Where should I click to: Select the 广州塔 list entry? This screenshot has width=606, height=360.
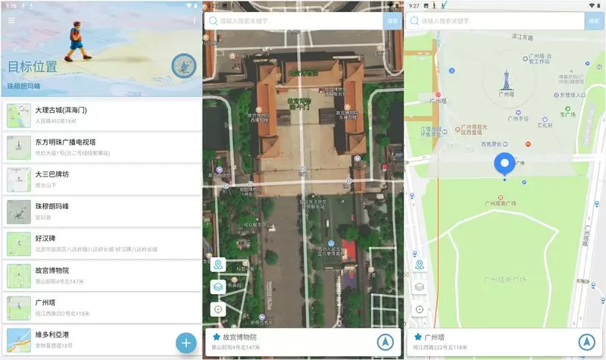point(102,308)
